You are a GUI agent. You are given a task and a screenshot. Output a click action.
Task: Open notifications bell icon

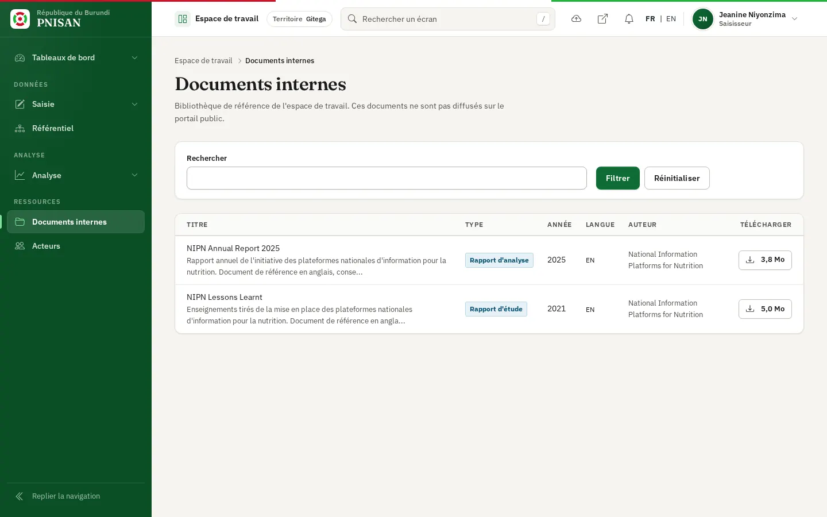point(629,19)
